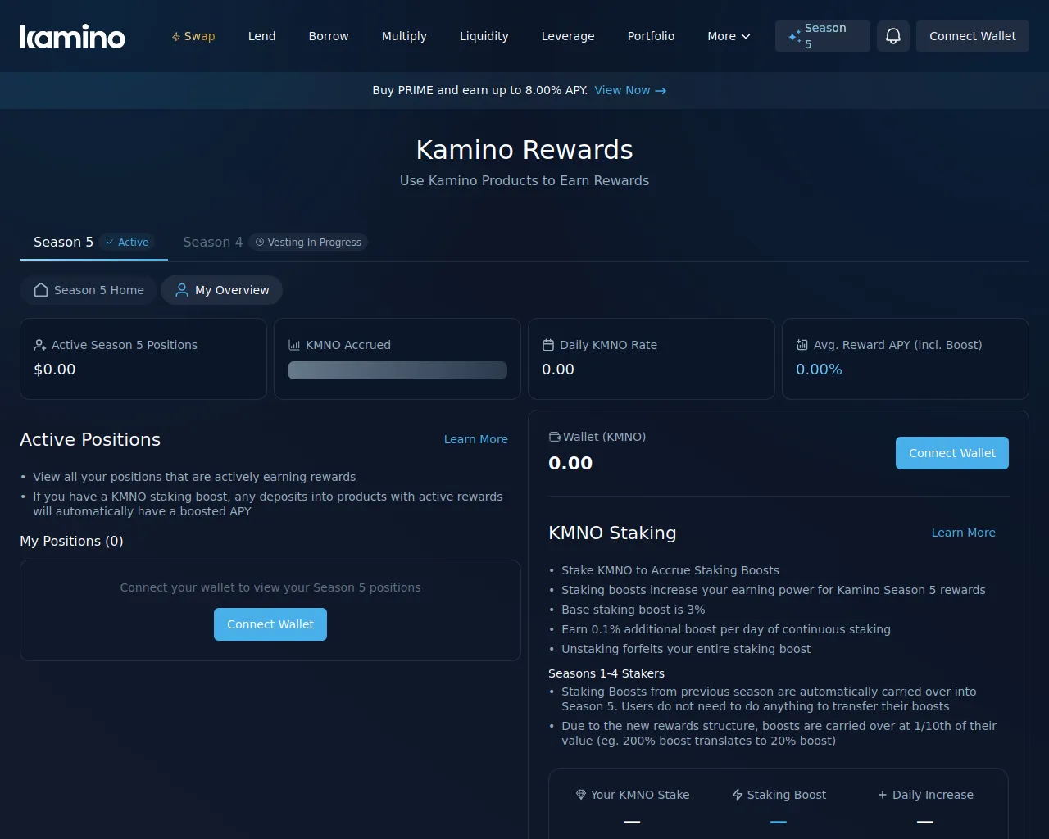
Task: Click the Seasons 1-4 Stakers subheading
Action: click(606, 673)
